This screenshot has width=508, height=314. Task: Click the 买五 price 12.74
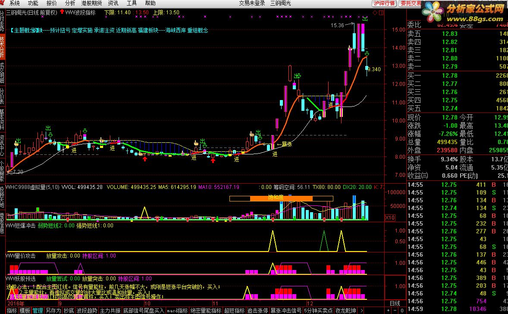click(449, 109)
